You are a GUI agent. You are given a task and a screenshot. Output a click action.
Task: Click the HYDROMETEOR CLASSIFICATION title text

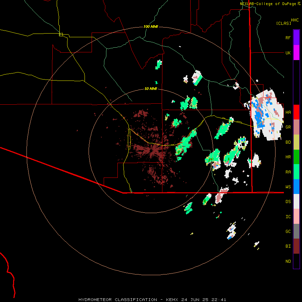[x=118, y=300]
